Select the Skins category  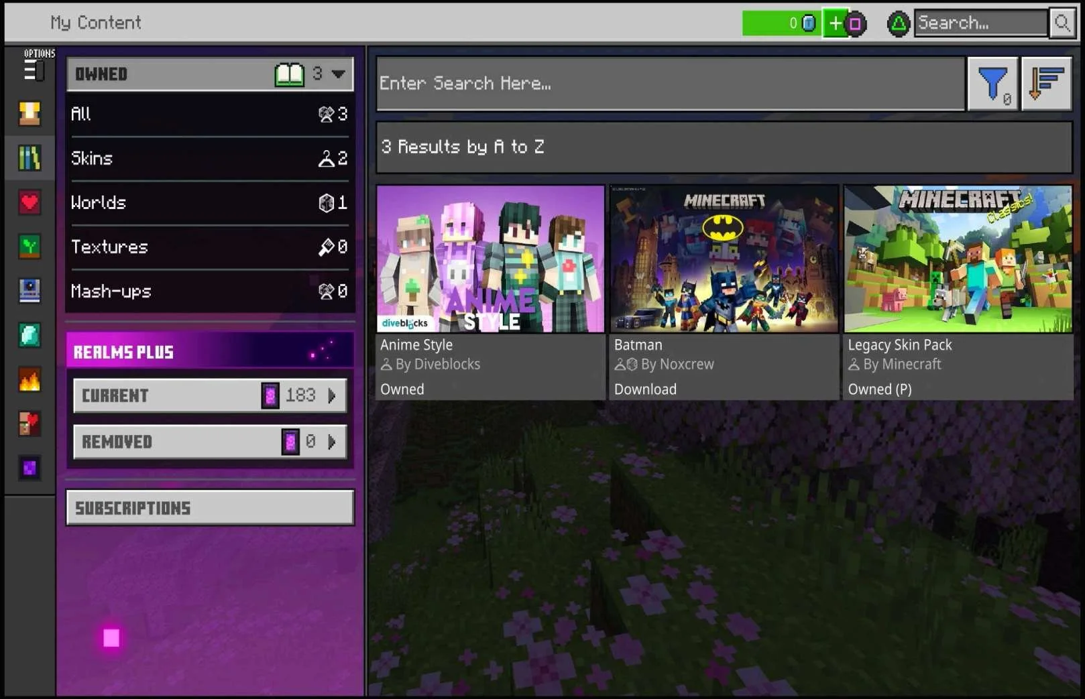point(210,158)
